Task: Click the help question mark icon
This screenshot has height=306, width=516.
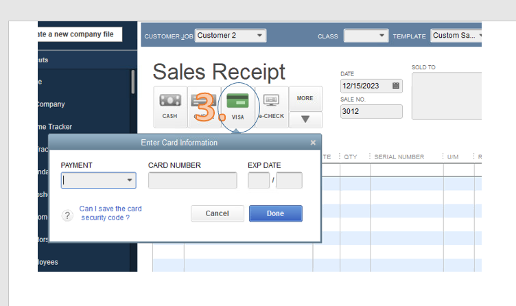Action: (67, 215)
